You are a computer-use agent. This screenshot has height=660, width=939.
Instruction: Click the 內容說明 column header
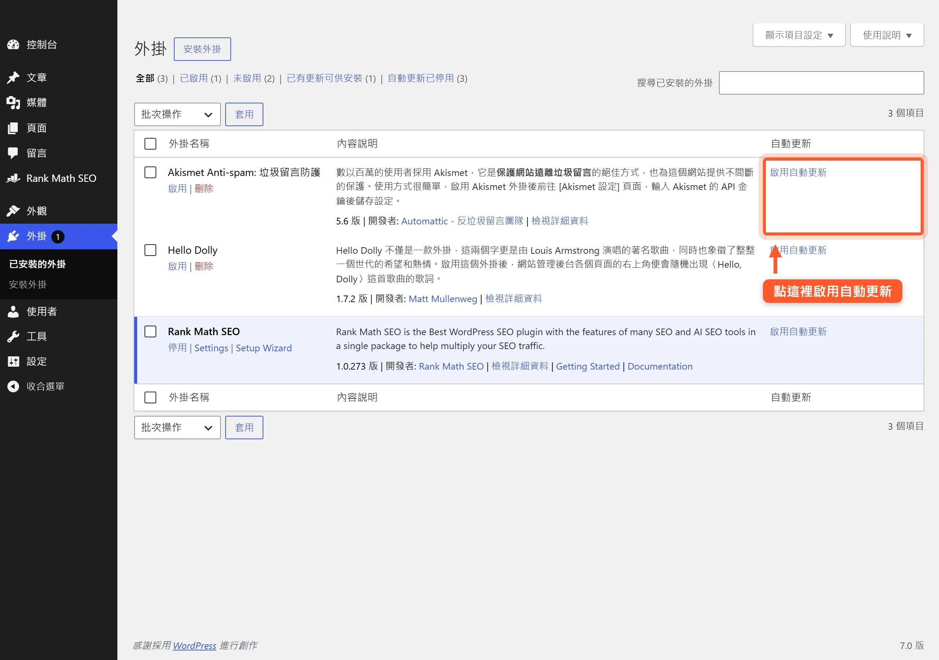point(357,143)
